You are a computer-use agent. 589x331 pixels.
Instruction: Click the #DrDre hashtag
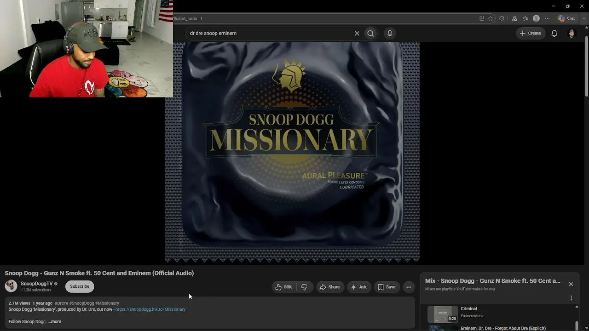(x=61, y=303)
